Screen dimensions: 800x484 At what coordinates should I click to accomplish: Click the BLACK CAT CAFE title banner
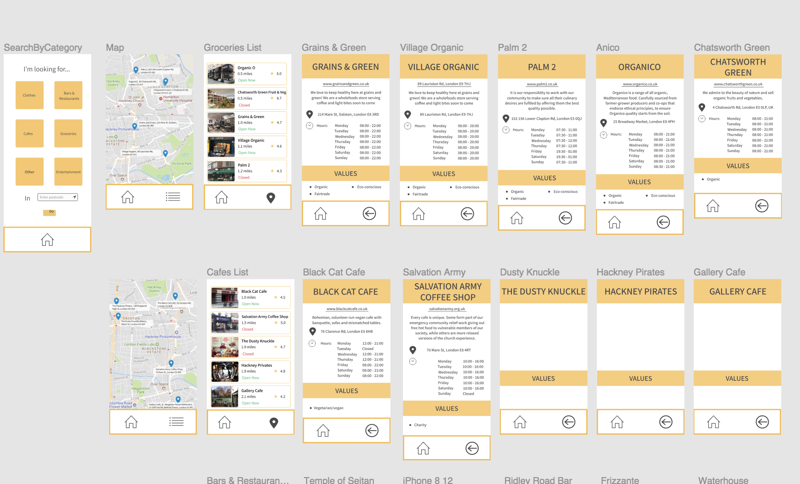coord(347,291)
